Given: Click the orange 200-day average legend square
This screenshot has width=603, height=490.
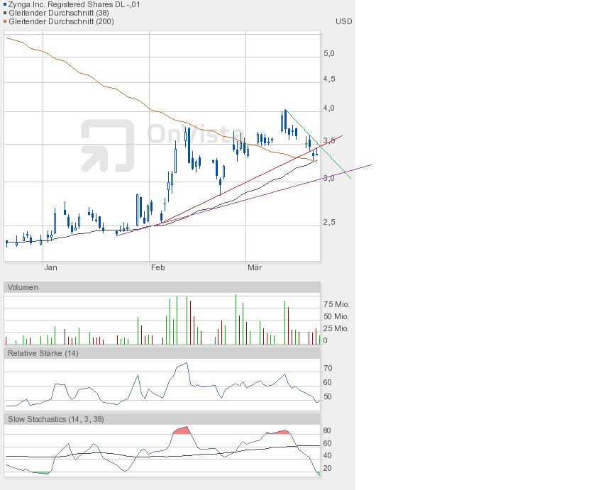Looking at the screenshot, I should tap(4, 21).
